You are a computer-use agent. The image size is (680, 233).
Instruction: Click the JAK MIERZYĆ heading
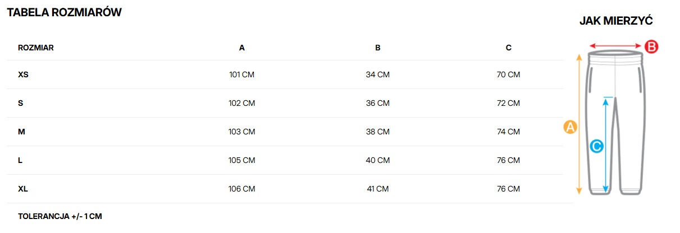pyautogui.click(x=616, y=21)
